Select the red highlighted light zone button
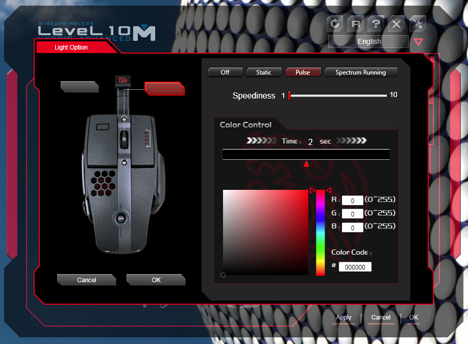 tap(164, 89)
